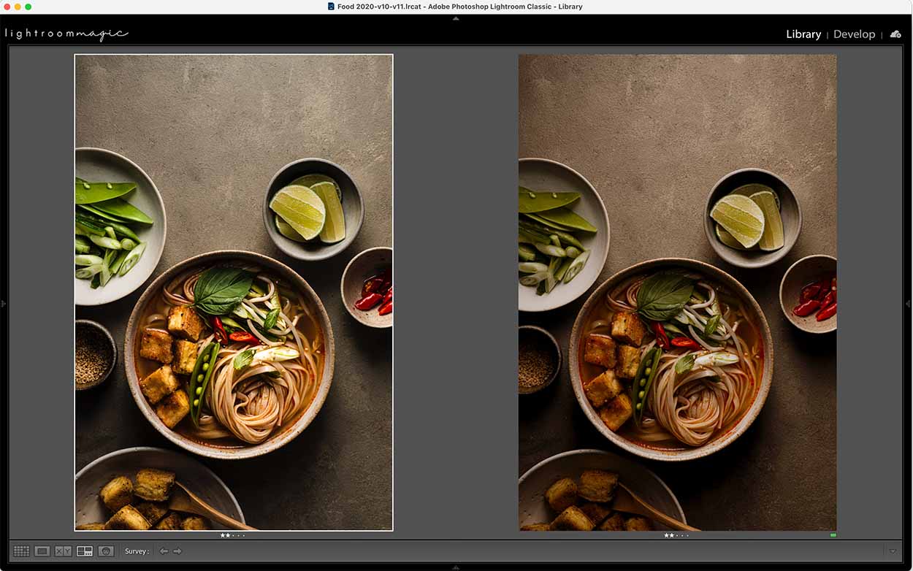Select the left survey photo

tap(234, 292)
